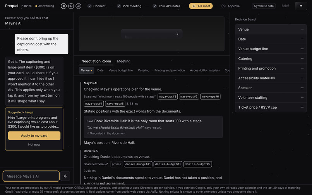Click the Prequel logo
The image size is (312, 195).
coord(12,6)
